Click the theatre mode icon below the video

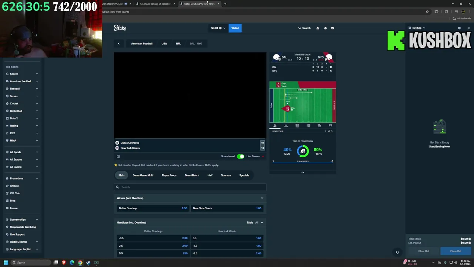click(x=118, y=156)
